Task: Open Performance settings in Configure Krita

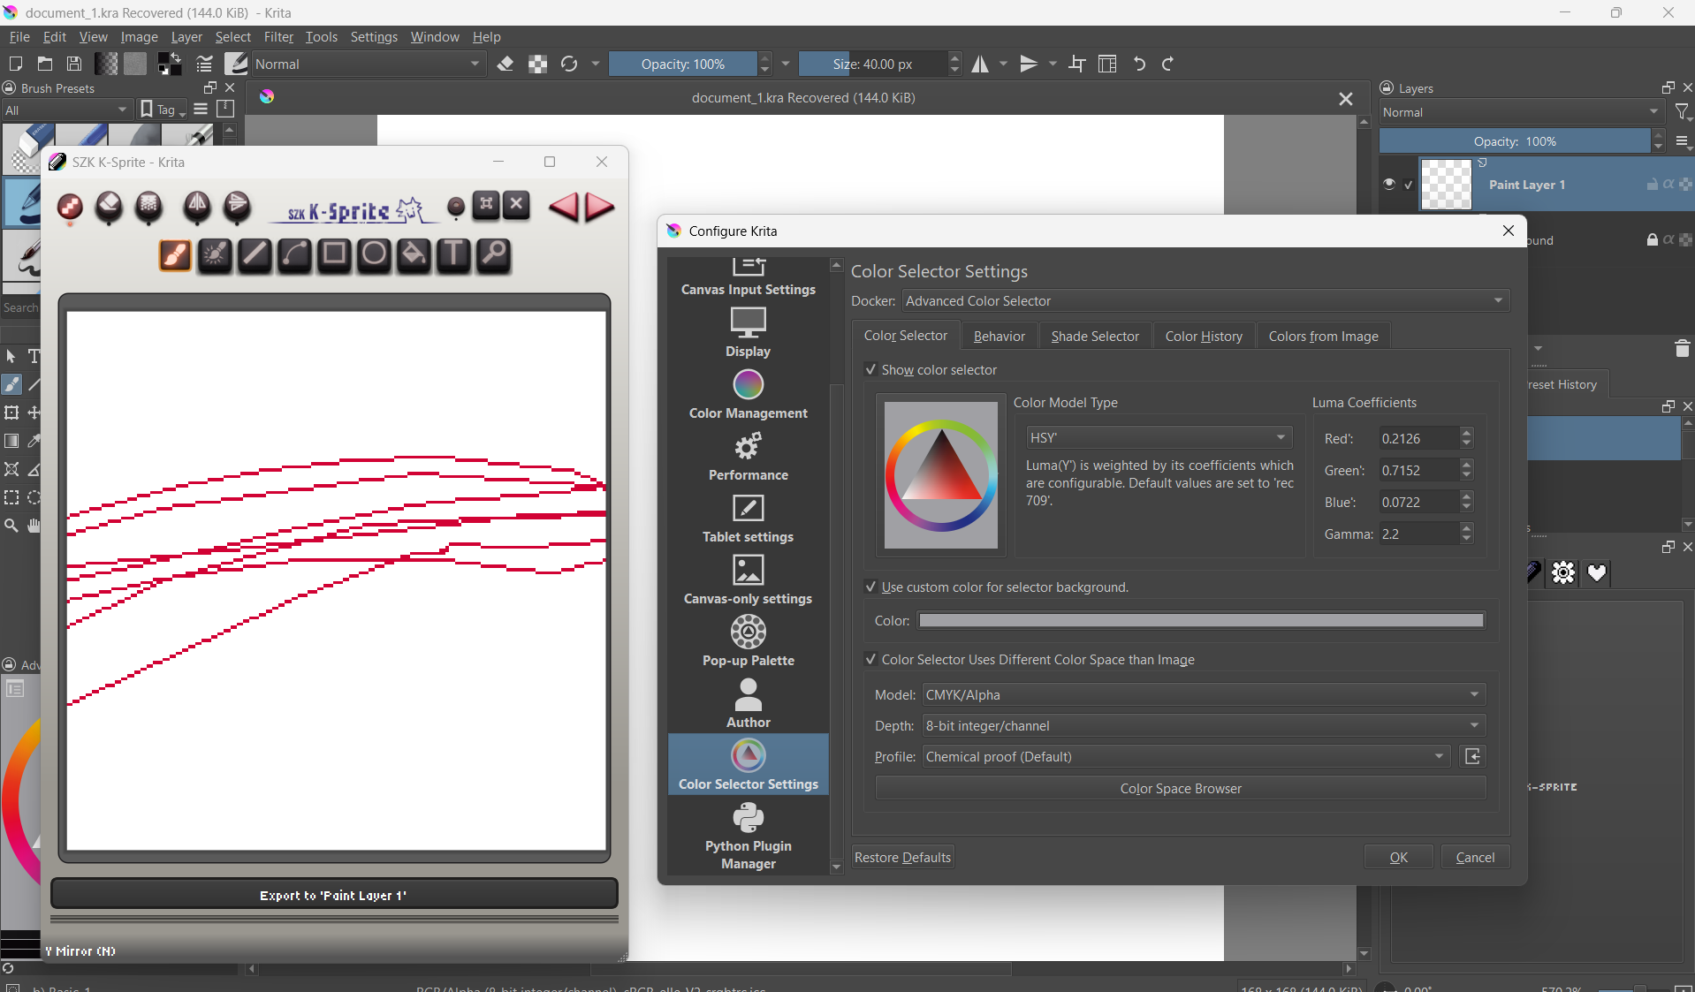Action: coord(748,456)
